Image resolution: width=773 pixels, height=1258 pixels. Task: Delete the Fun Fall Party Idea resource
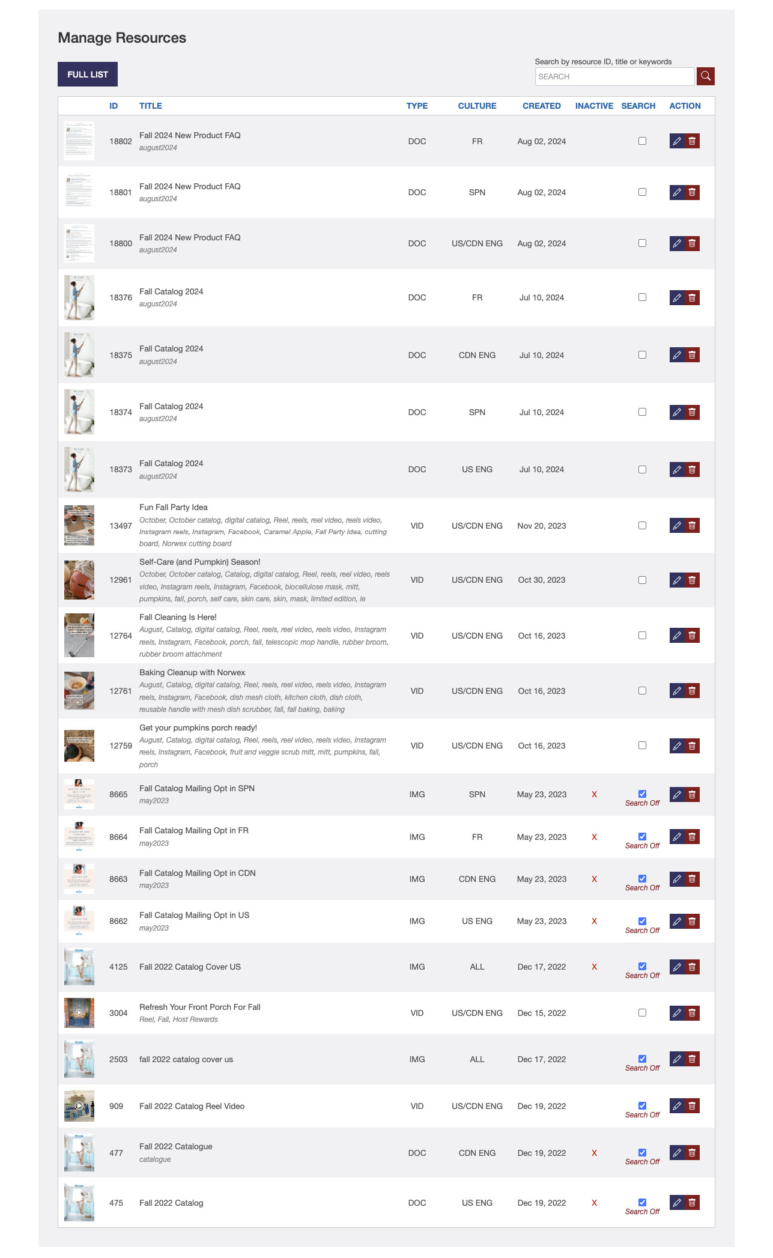point(693,526)
